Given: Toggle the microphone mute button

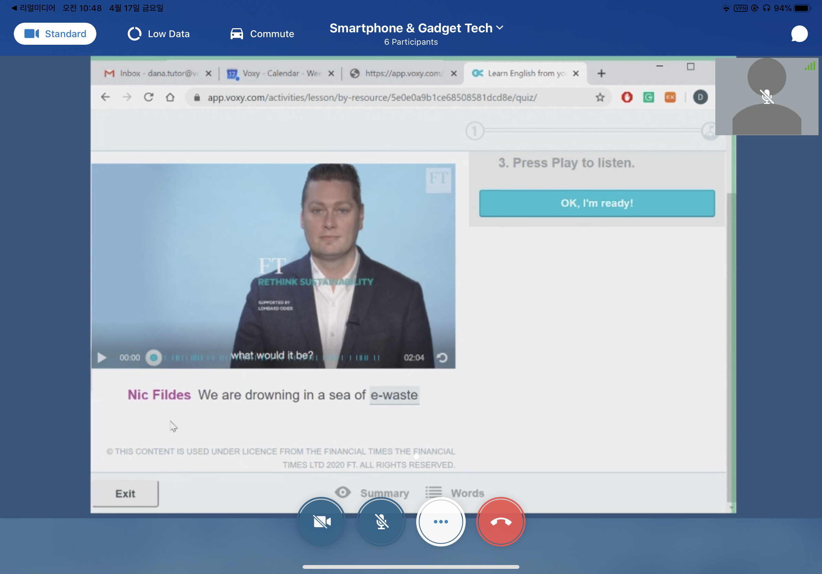Looking at the screenshot, I should [x=381, y=522].
